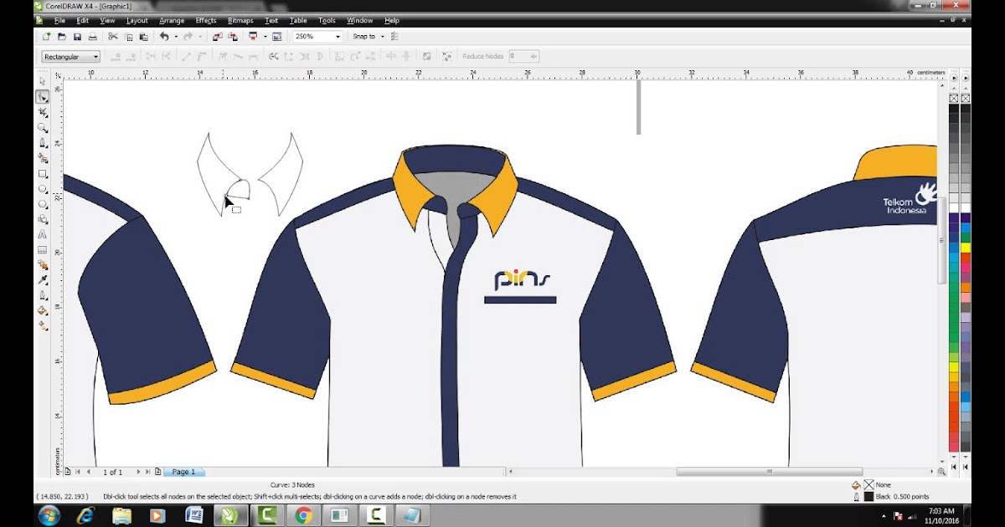This screenshot has height=527, width=1005.
Task: Open the Help menu
Action: click(x=391, y=20)
